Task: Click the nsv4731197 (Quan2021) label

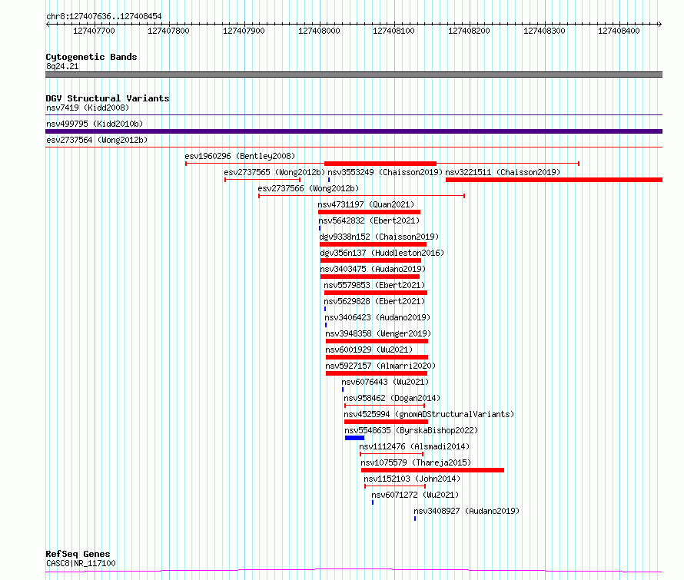Action: pos(366,204)
